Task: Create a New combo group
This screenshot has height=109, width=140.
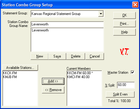Action: point(40,56)
